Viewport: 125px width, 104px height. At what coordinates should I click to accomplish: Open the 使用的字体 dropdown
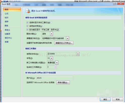point(78,54)
